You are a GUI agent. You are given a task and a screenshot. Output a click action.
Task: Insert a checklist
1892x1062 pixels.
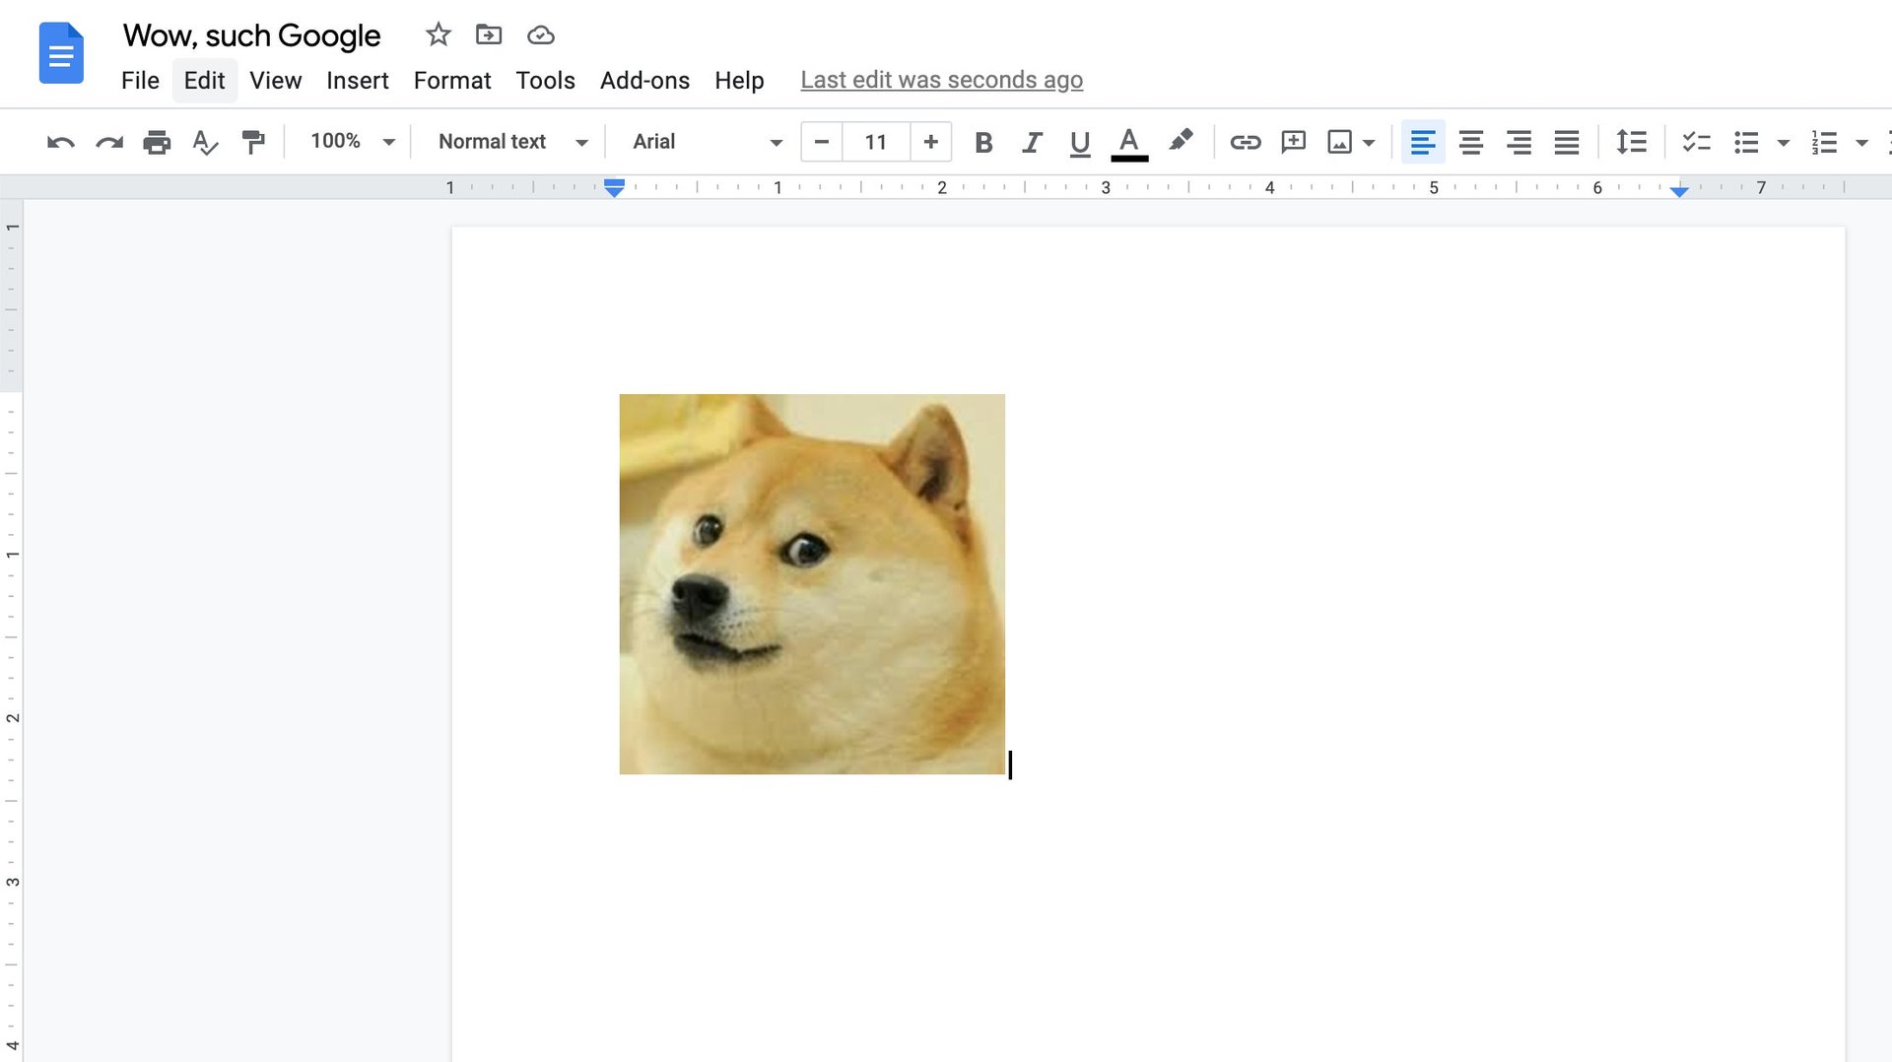coord(1696,142)
